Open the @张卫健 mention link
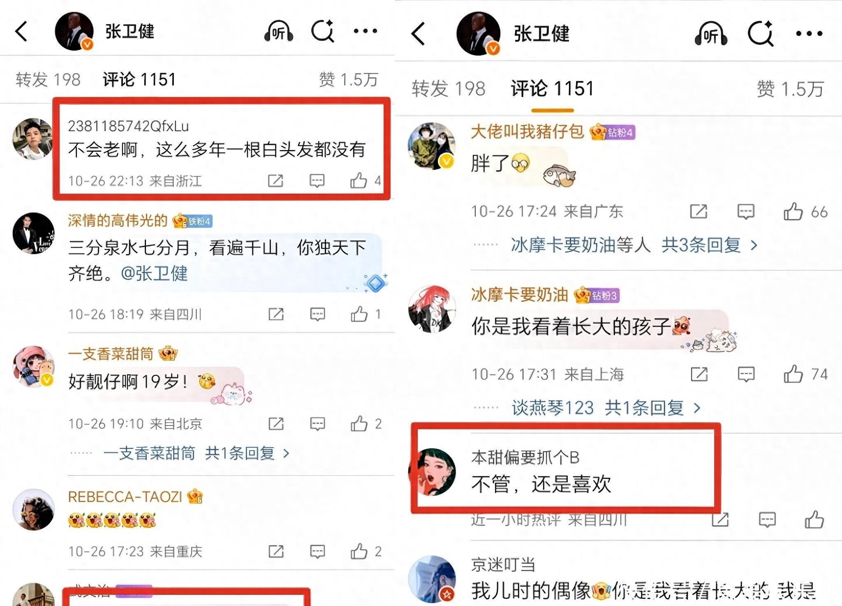 pyautogui.click(x=154, y=273)
